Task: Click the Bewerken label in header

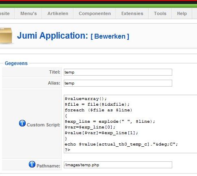Action: [110, 36]
